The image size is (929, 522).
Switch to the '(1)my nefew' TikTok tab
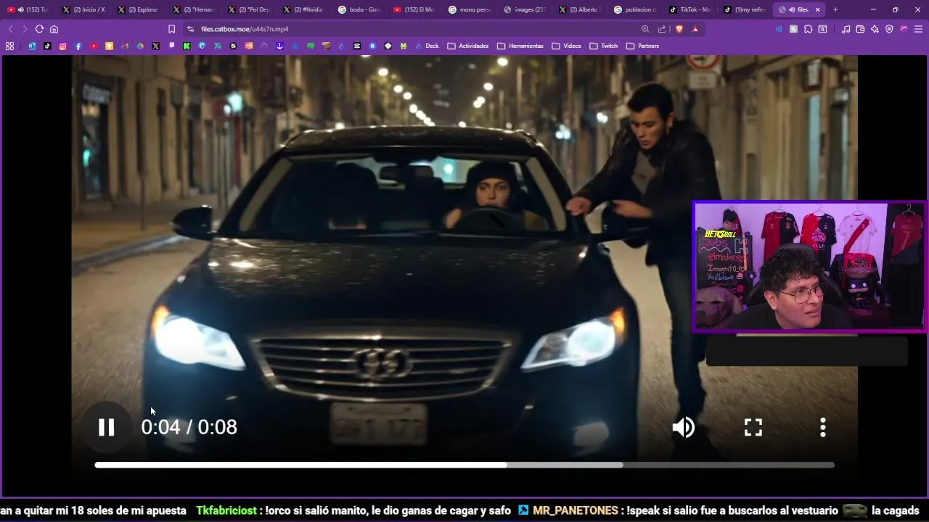tap(746, 9)
